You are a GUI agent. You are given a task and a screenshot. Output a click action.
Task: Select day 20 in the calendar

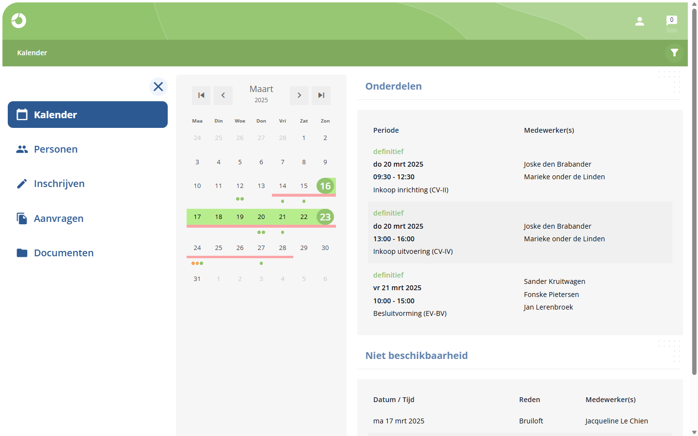click(x=261, y=217)
